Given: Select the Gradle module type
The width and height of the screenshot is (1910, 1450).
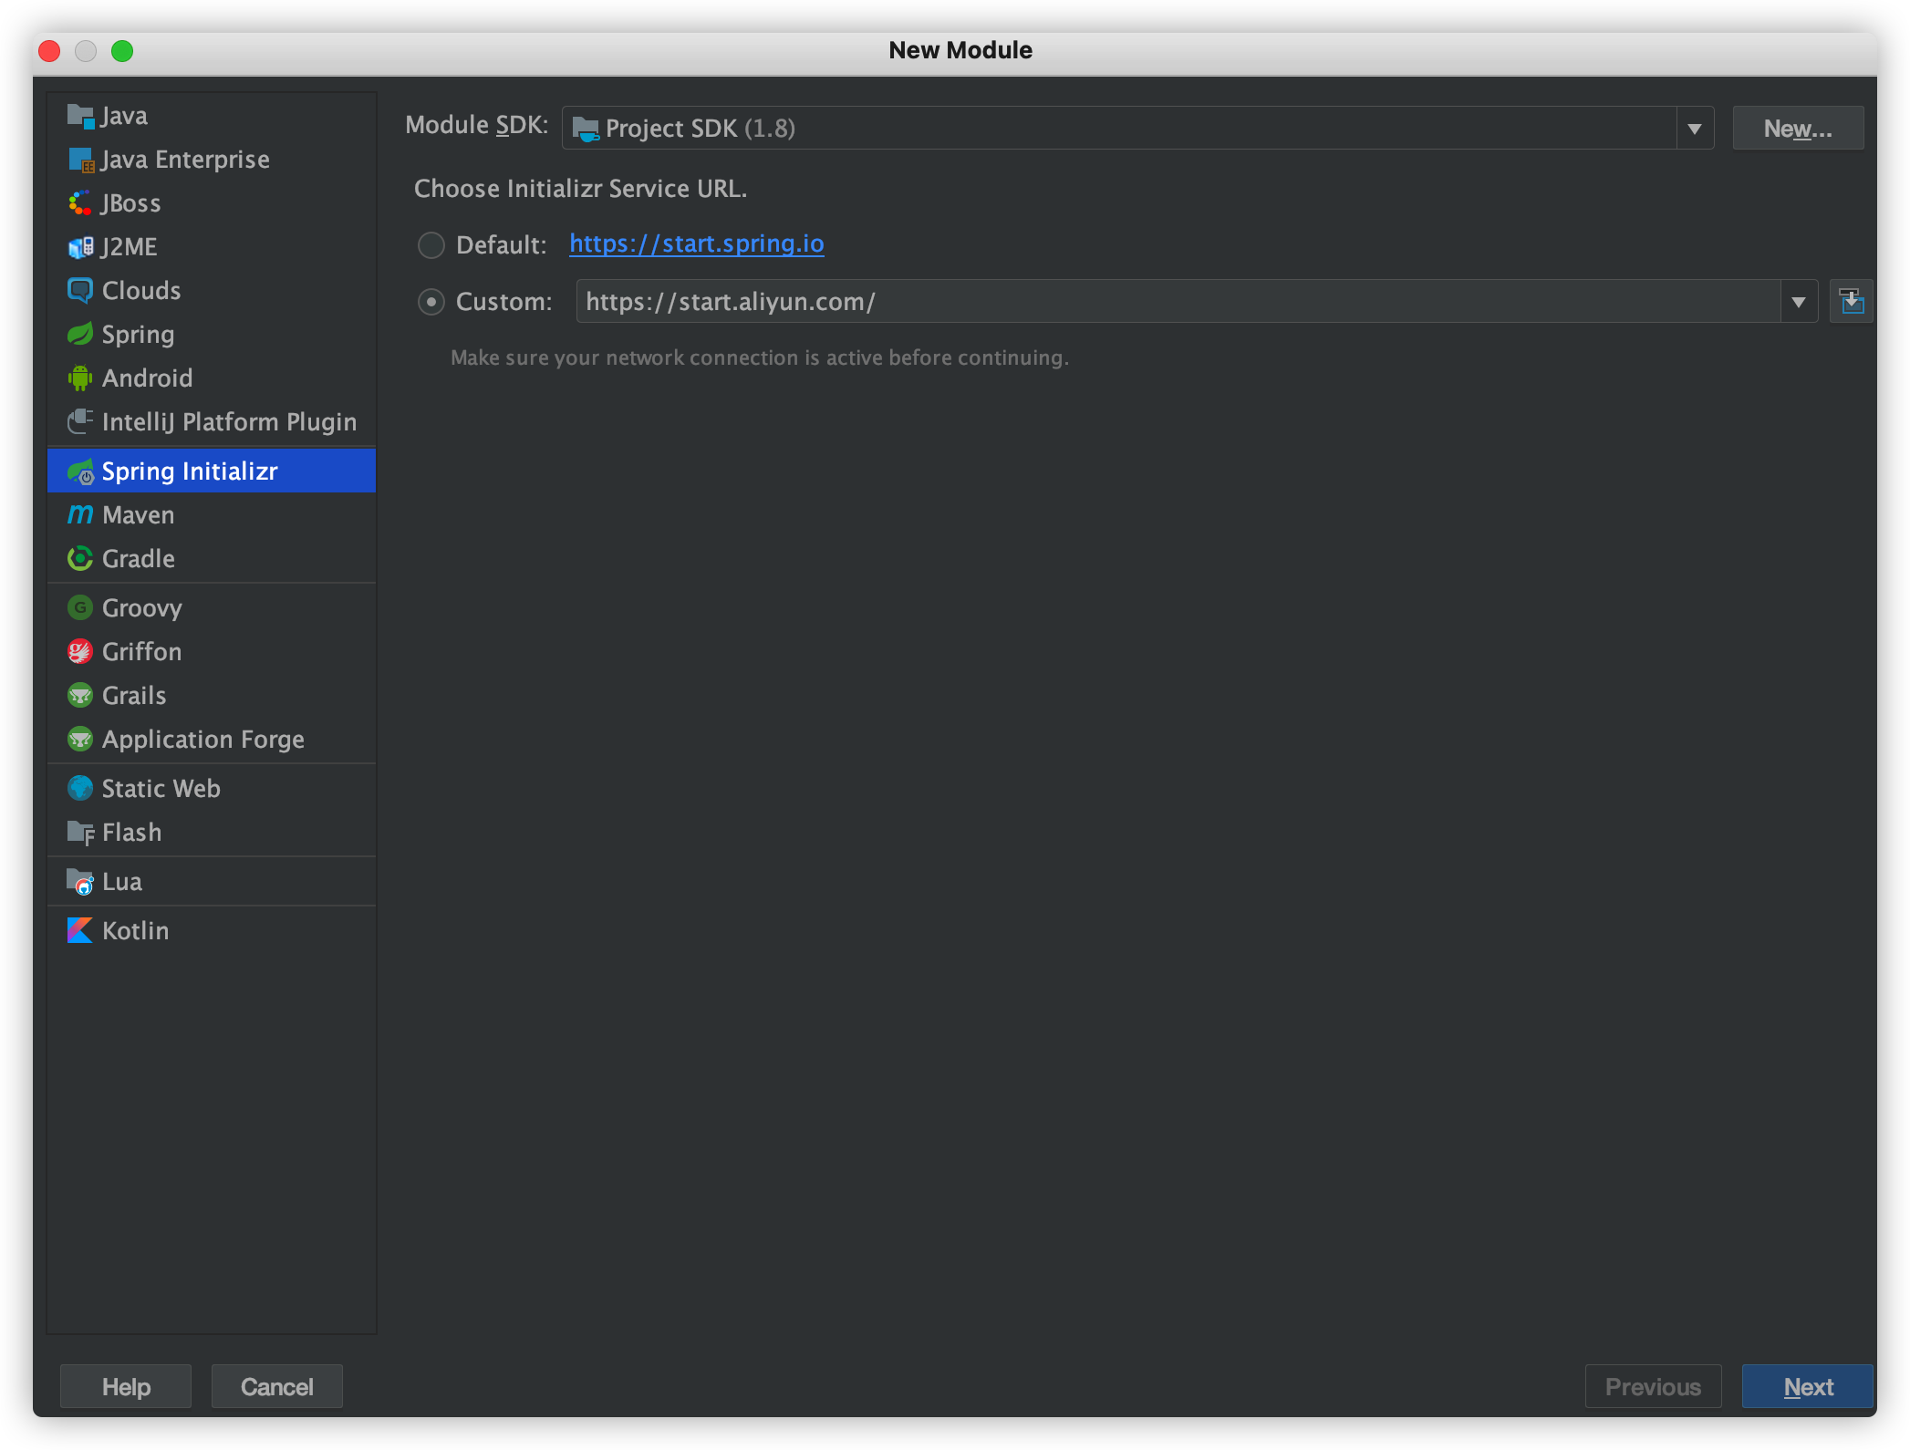Looking at the screenshot, I should 212,559.
